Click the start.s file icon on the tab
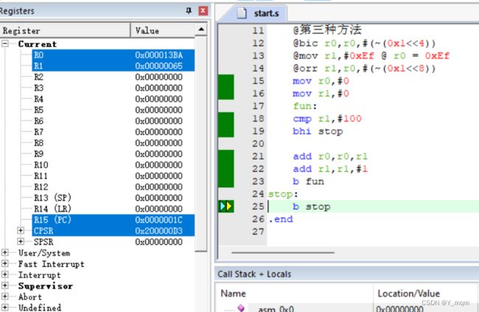The height and width of the screenshot is (312, 479). pos(242,13)
